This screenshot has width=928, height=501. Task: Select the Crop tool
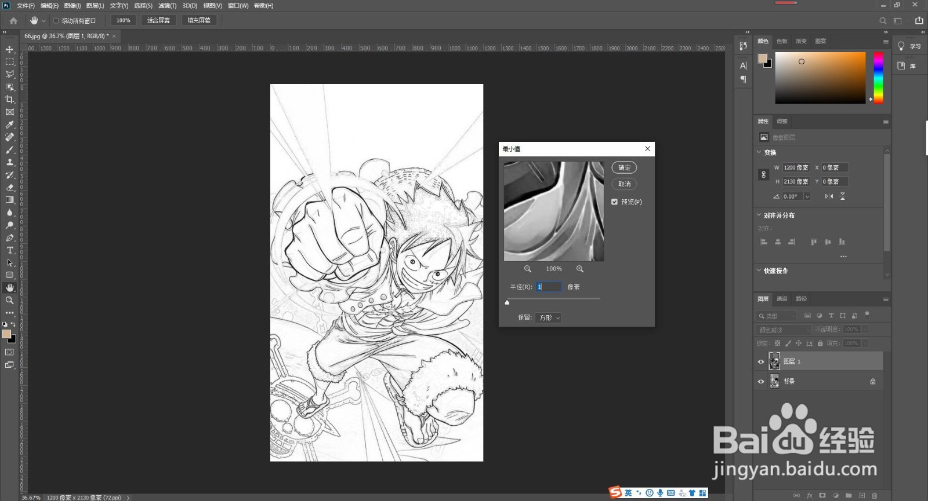point(10,100)
